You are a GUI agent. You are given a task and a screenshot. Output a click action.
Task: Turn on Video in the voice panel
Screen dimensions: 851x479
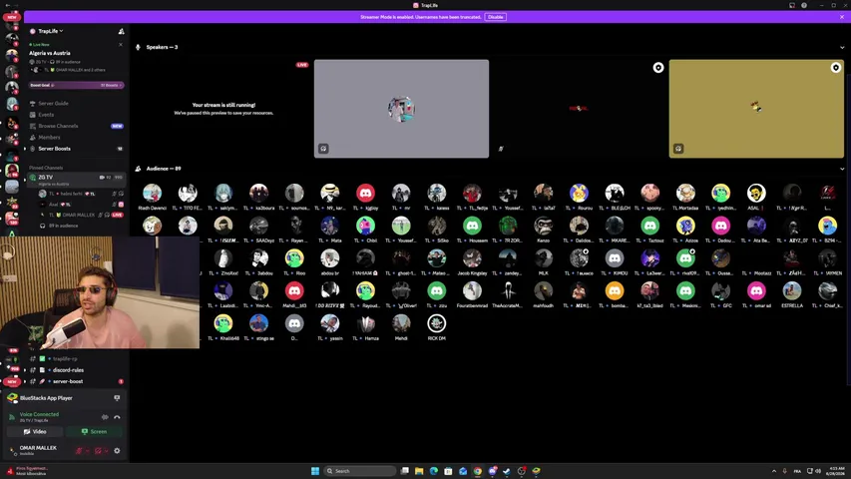click(35, 432)
